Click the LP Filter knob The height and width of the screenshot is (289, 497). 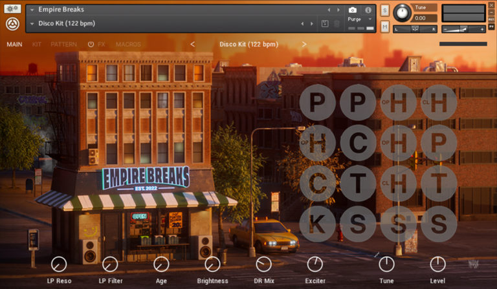[110, 264]
